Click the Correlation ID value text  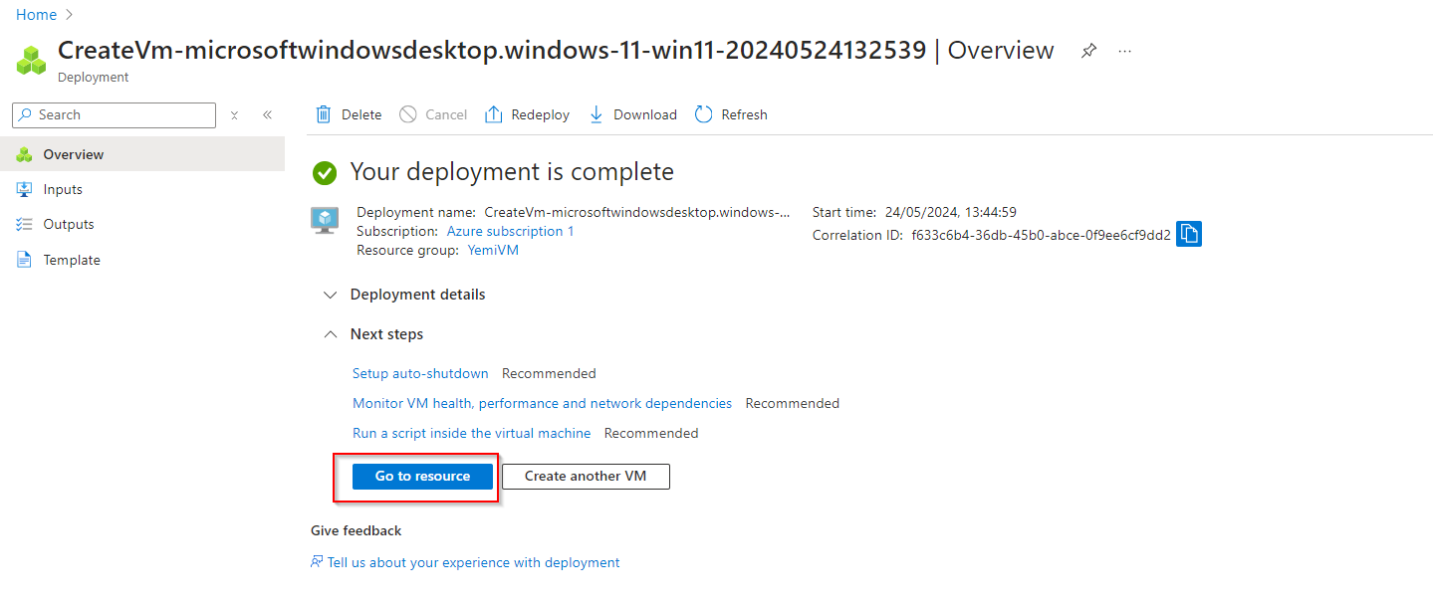pyautogui.click(x=1041, y=235)
